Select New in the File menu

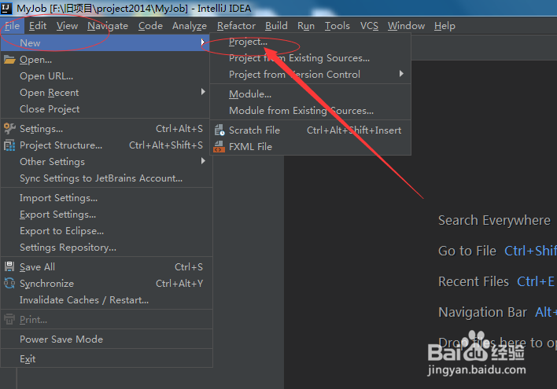[105, 43]
